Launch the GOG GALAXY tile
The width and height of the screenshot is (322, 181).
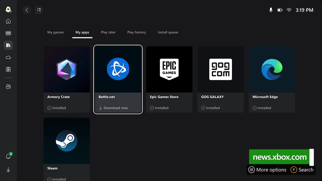pos(221,79)
